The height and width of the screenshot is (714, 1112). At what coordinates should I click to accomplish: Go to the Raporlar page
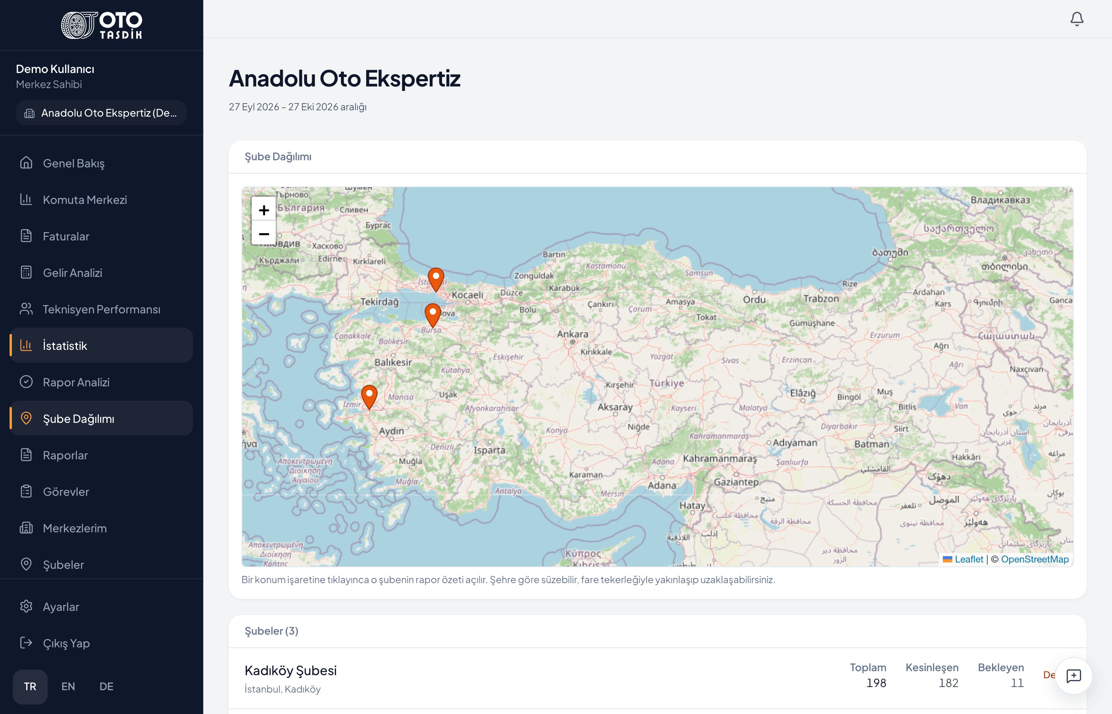[101, 455]
